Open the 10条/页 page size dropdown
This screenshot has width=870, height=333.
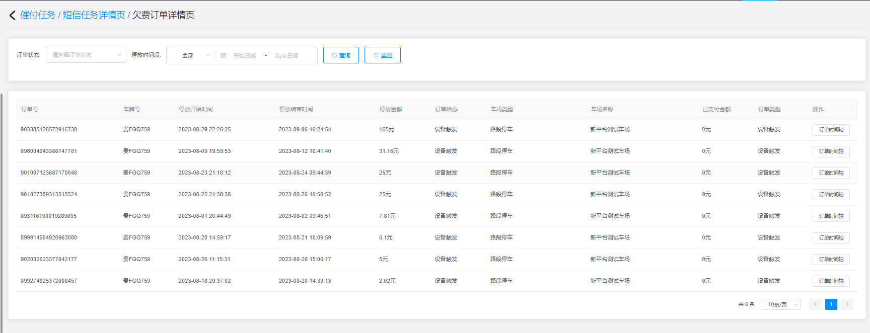[x=780, y=304]
